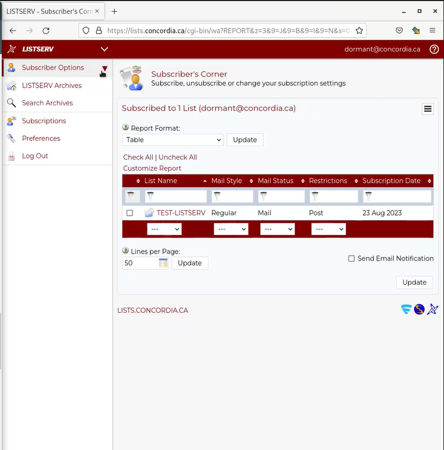Image resolution: width=444 pixels, height=450 pixels.
Task: Open the dropdown under Restrictions column
Action: [x=328, y=229]
